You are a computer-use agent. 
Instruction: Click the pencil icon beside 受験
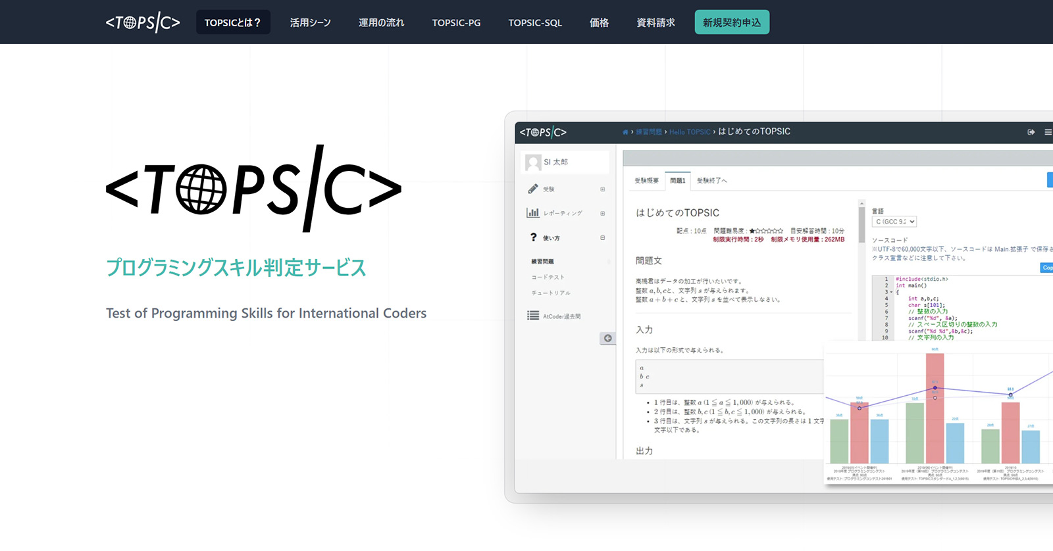[x=533, y=189]
